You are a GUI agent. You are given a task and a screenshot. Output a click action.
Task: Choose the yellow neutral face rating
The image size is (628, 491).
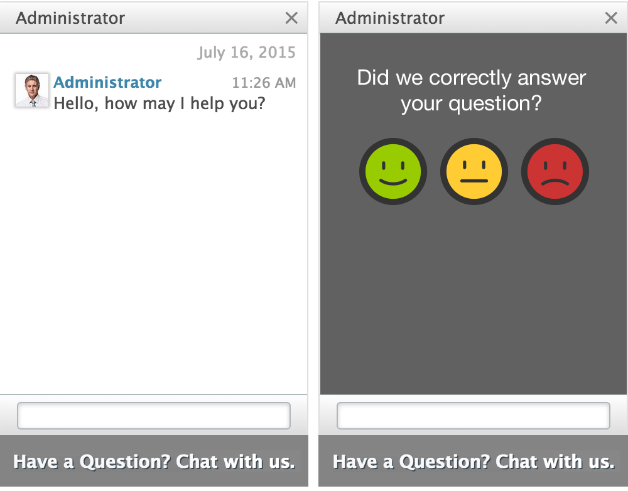474,171
